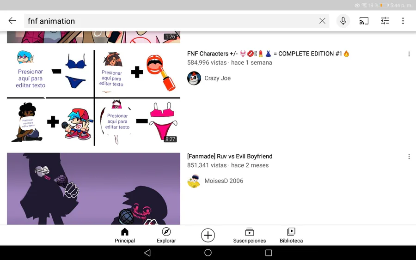The height and width of the screenshot is (260, 416).
Task: Tap Android back navigation button
Action: (147, 253)
